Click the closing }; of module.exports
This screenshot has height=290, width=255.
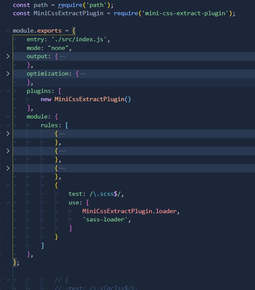(16, 263)
